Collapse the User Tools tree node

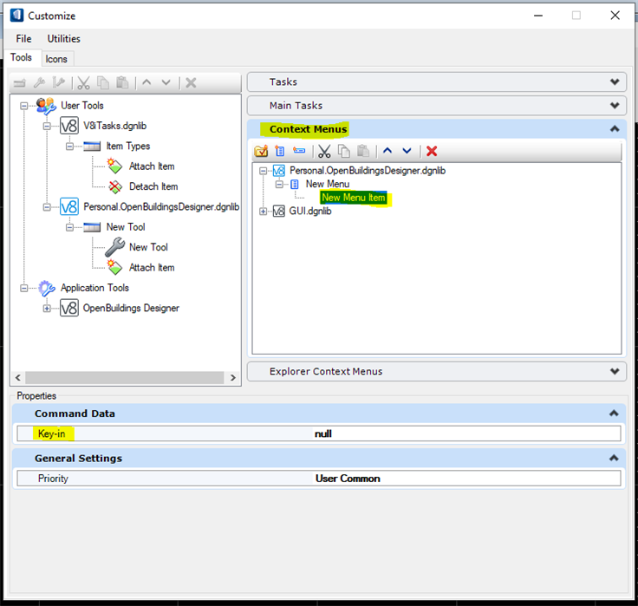pyautogui.click(x=24, y=106)
